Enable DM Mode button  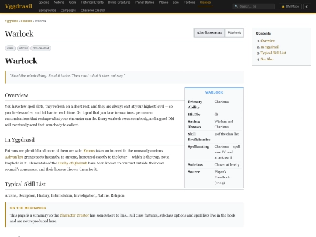[290, 6]
